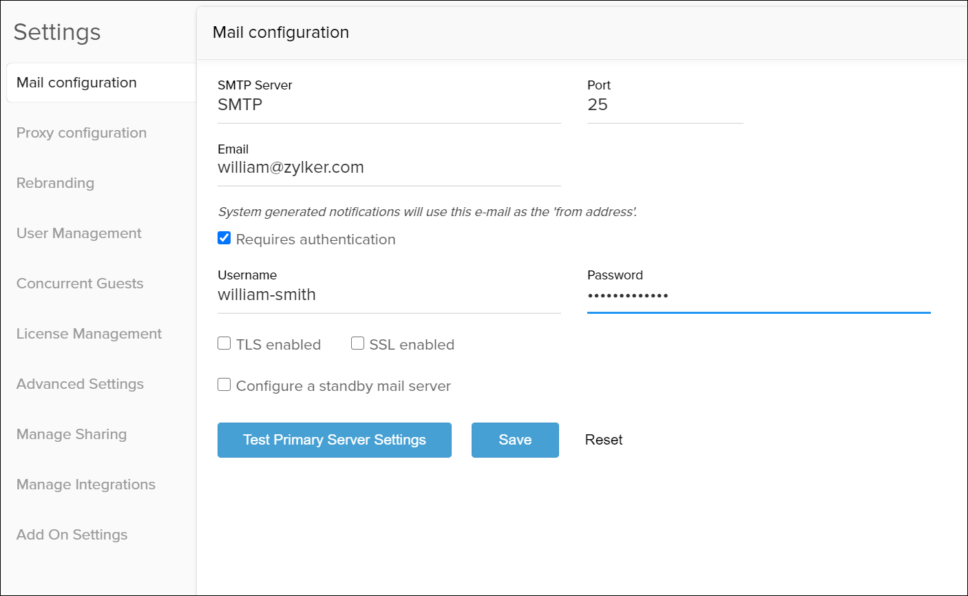The height and width of the screenshot is (596, 968).
Task: Reset the mail configuration form
Action: (603, 440)
